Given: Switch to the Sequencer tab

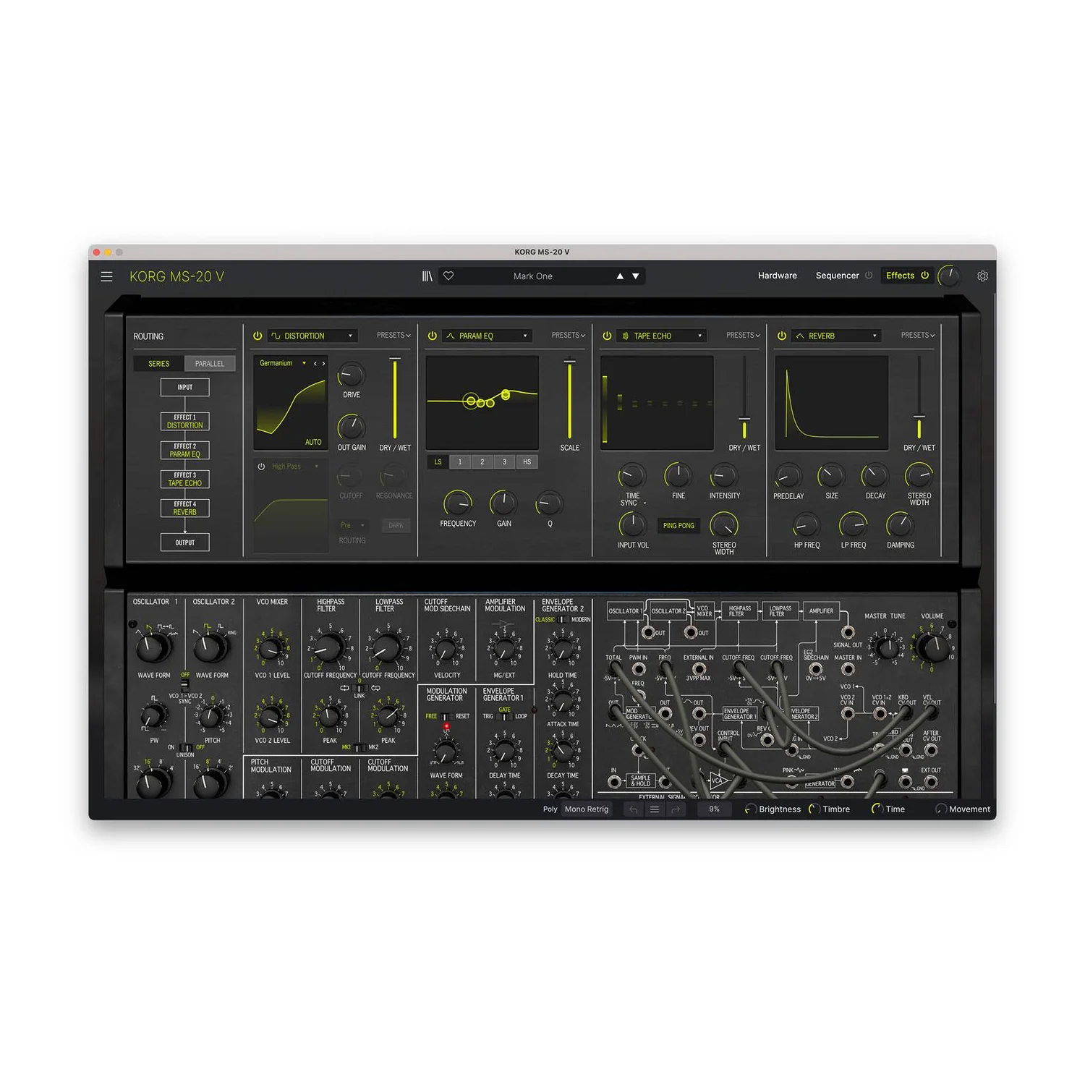Looking at the screenshot, I should (x=838, y=276).
